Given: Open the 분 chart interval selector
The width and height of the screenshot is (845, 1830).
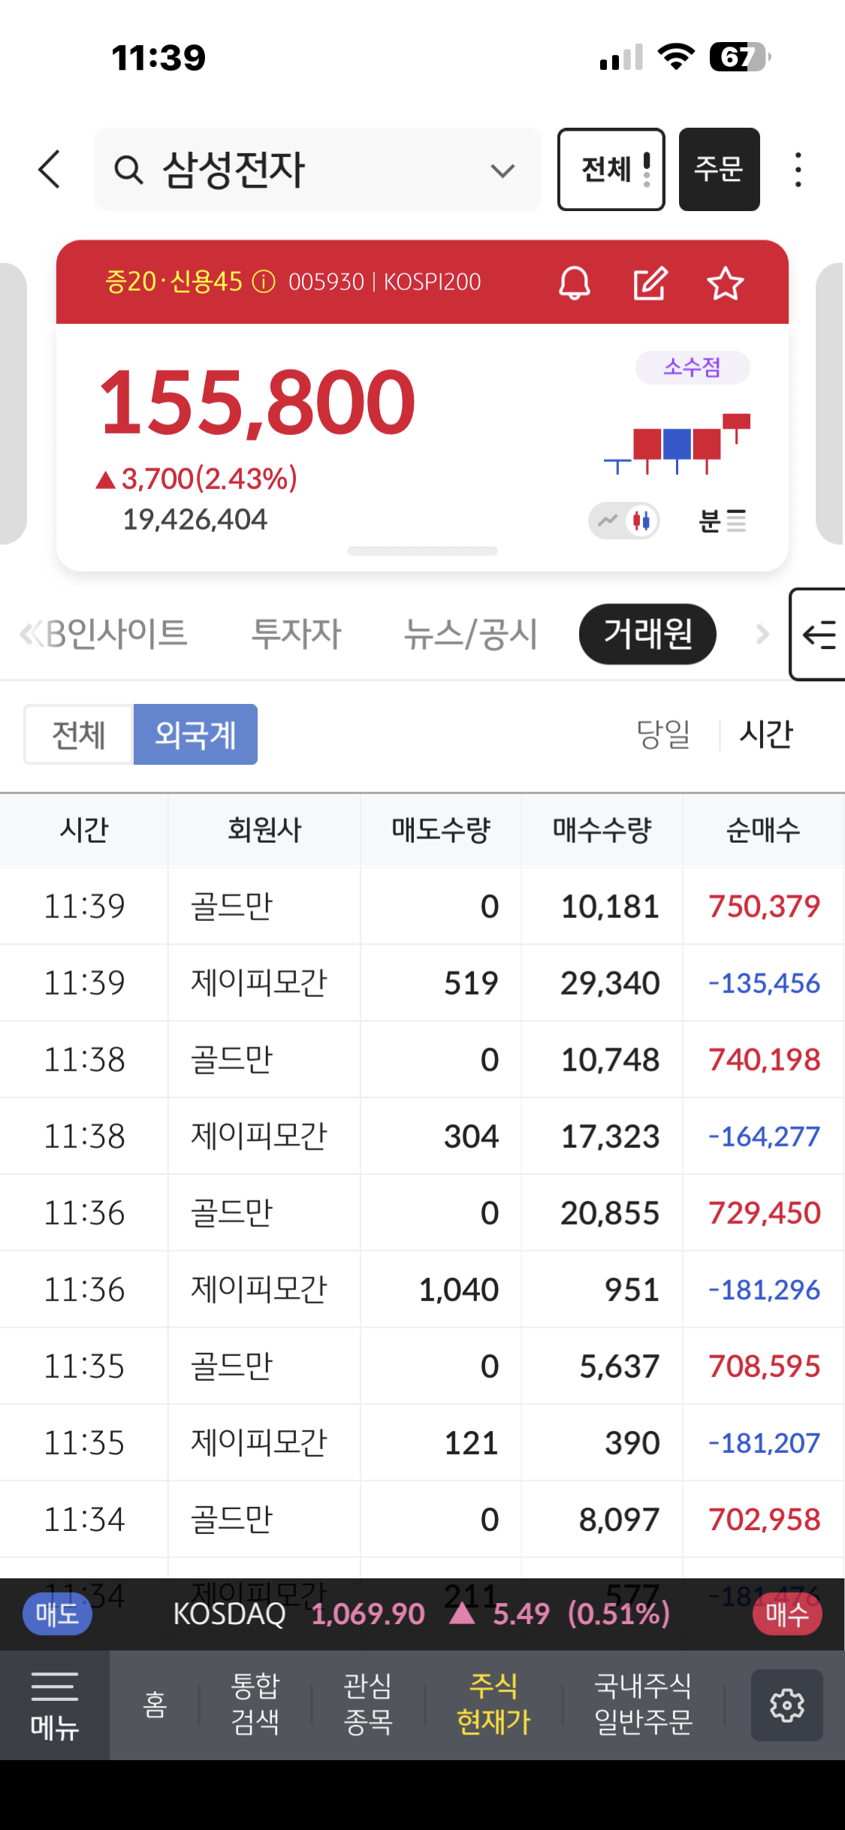Looking at the screenshot, I should click(722, 520).
